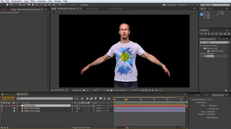Select the Hand tool

tap(7, 5)
